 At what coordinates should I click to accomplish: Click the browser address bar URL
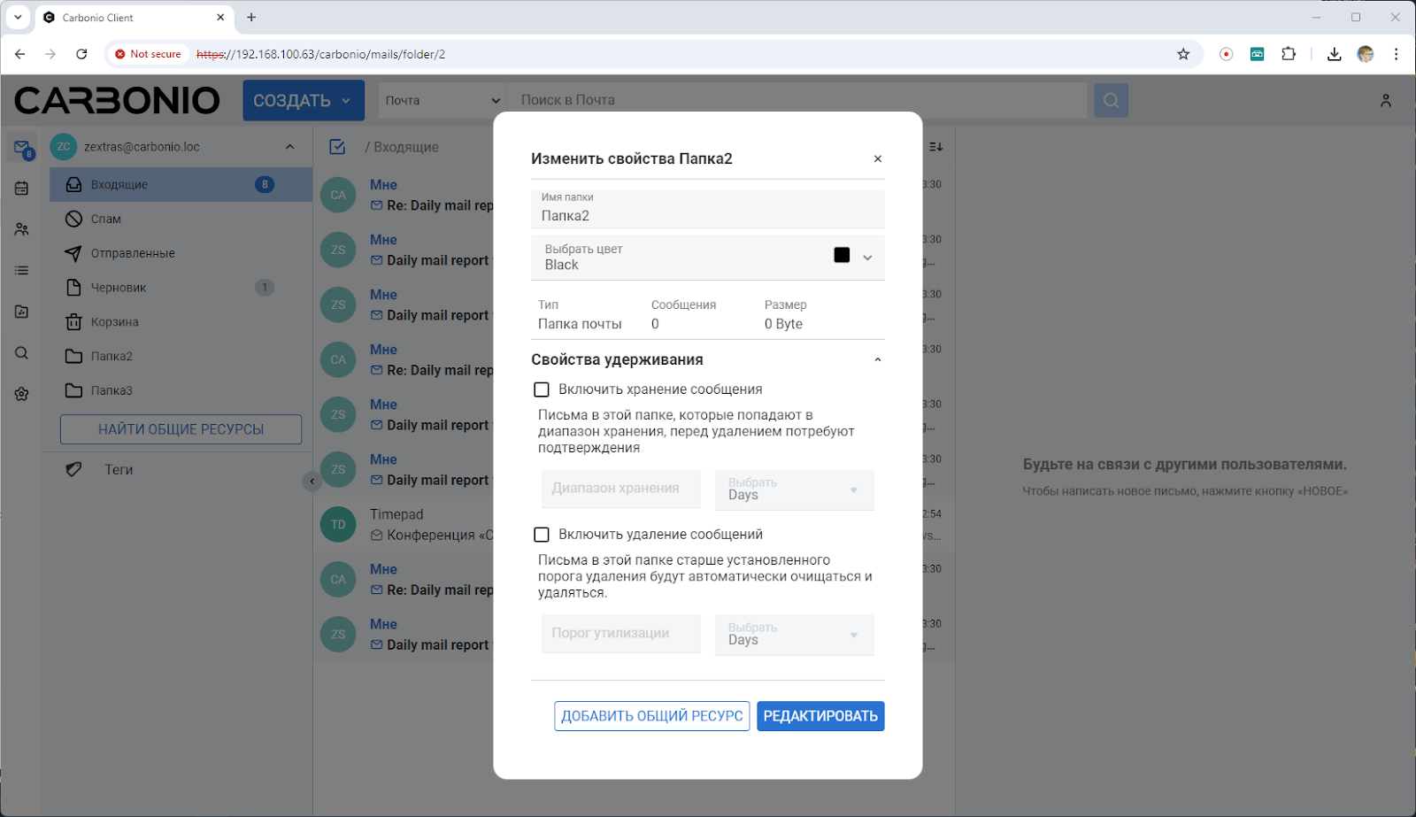(320, 54)
